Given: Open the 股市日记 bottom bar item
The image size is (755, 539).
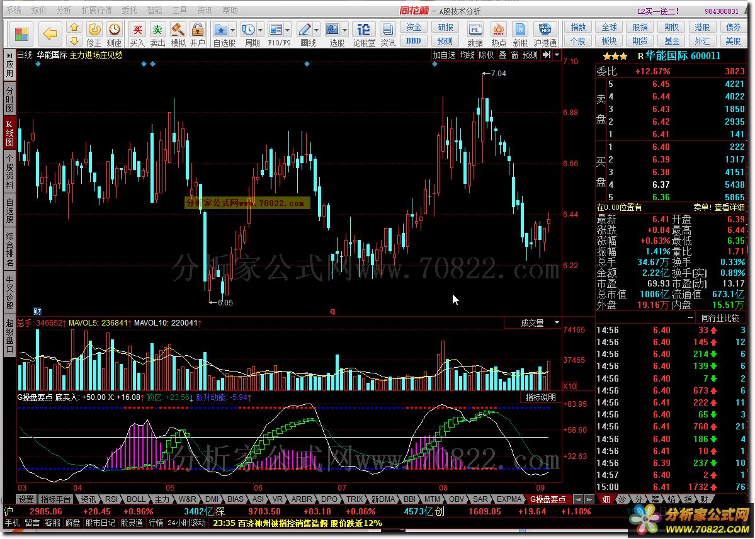Looking at the screenshot, I should point(100,523).
